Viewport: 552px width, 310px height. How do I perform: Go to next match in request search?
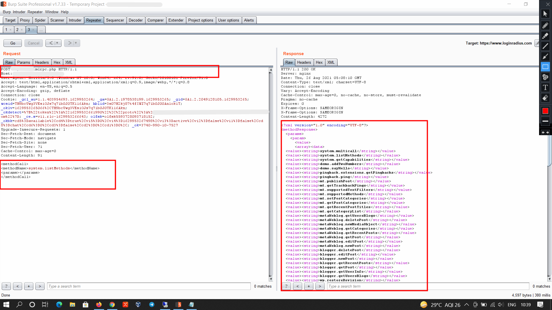[40, 286]
